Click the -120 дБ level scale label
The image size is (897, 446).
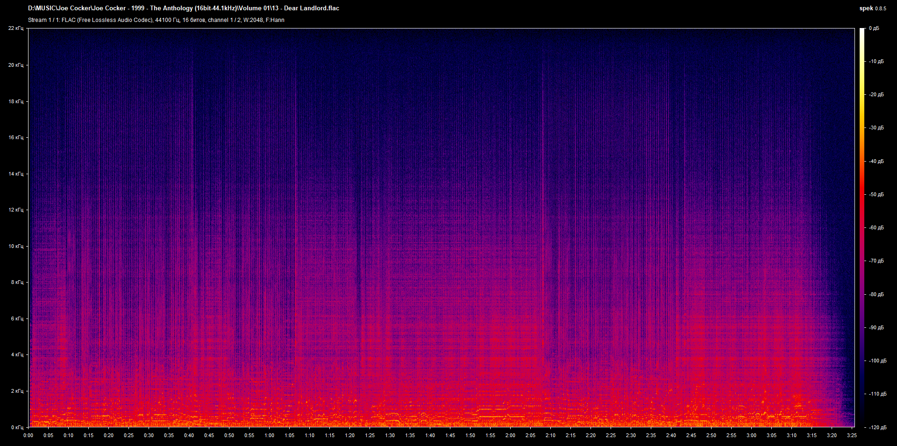[877, 427]
